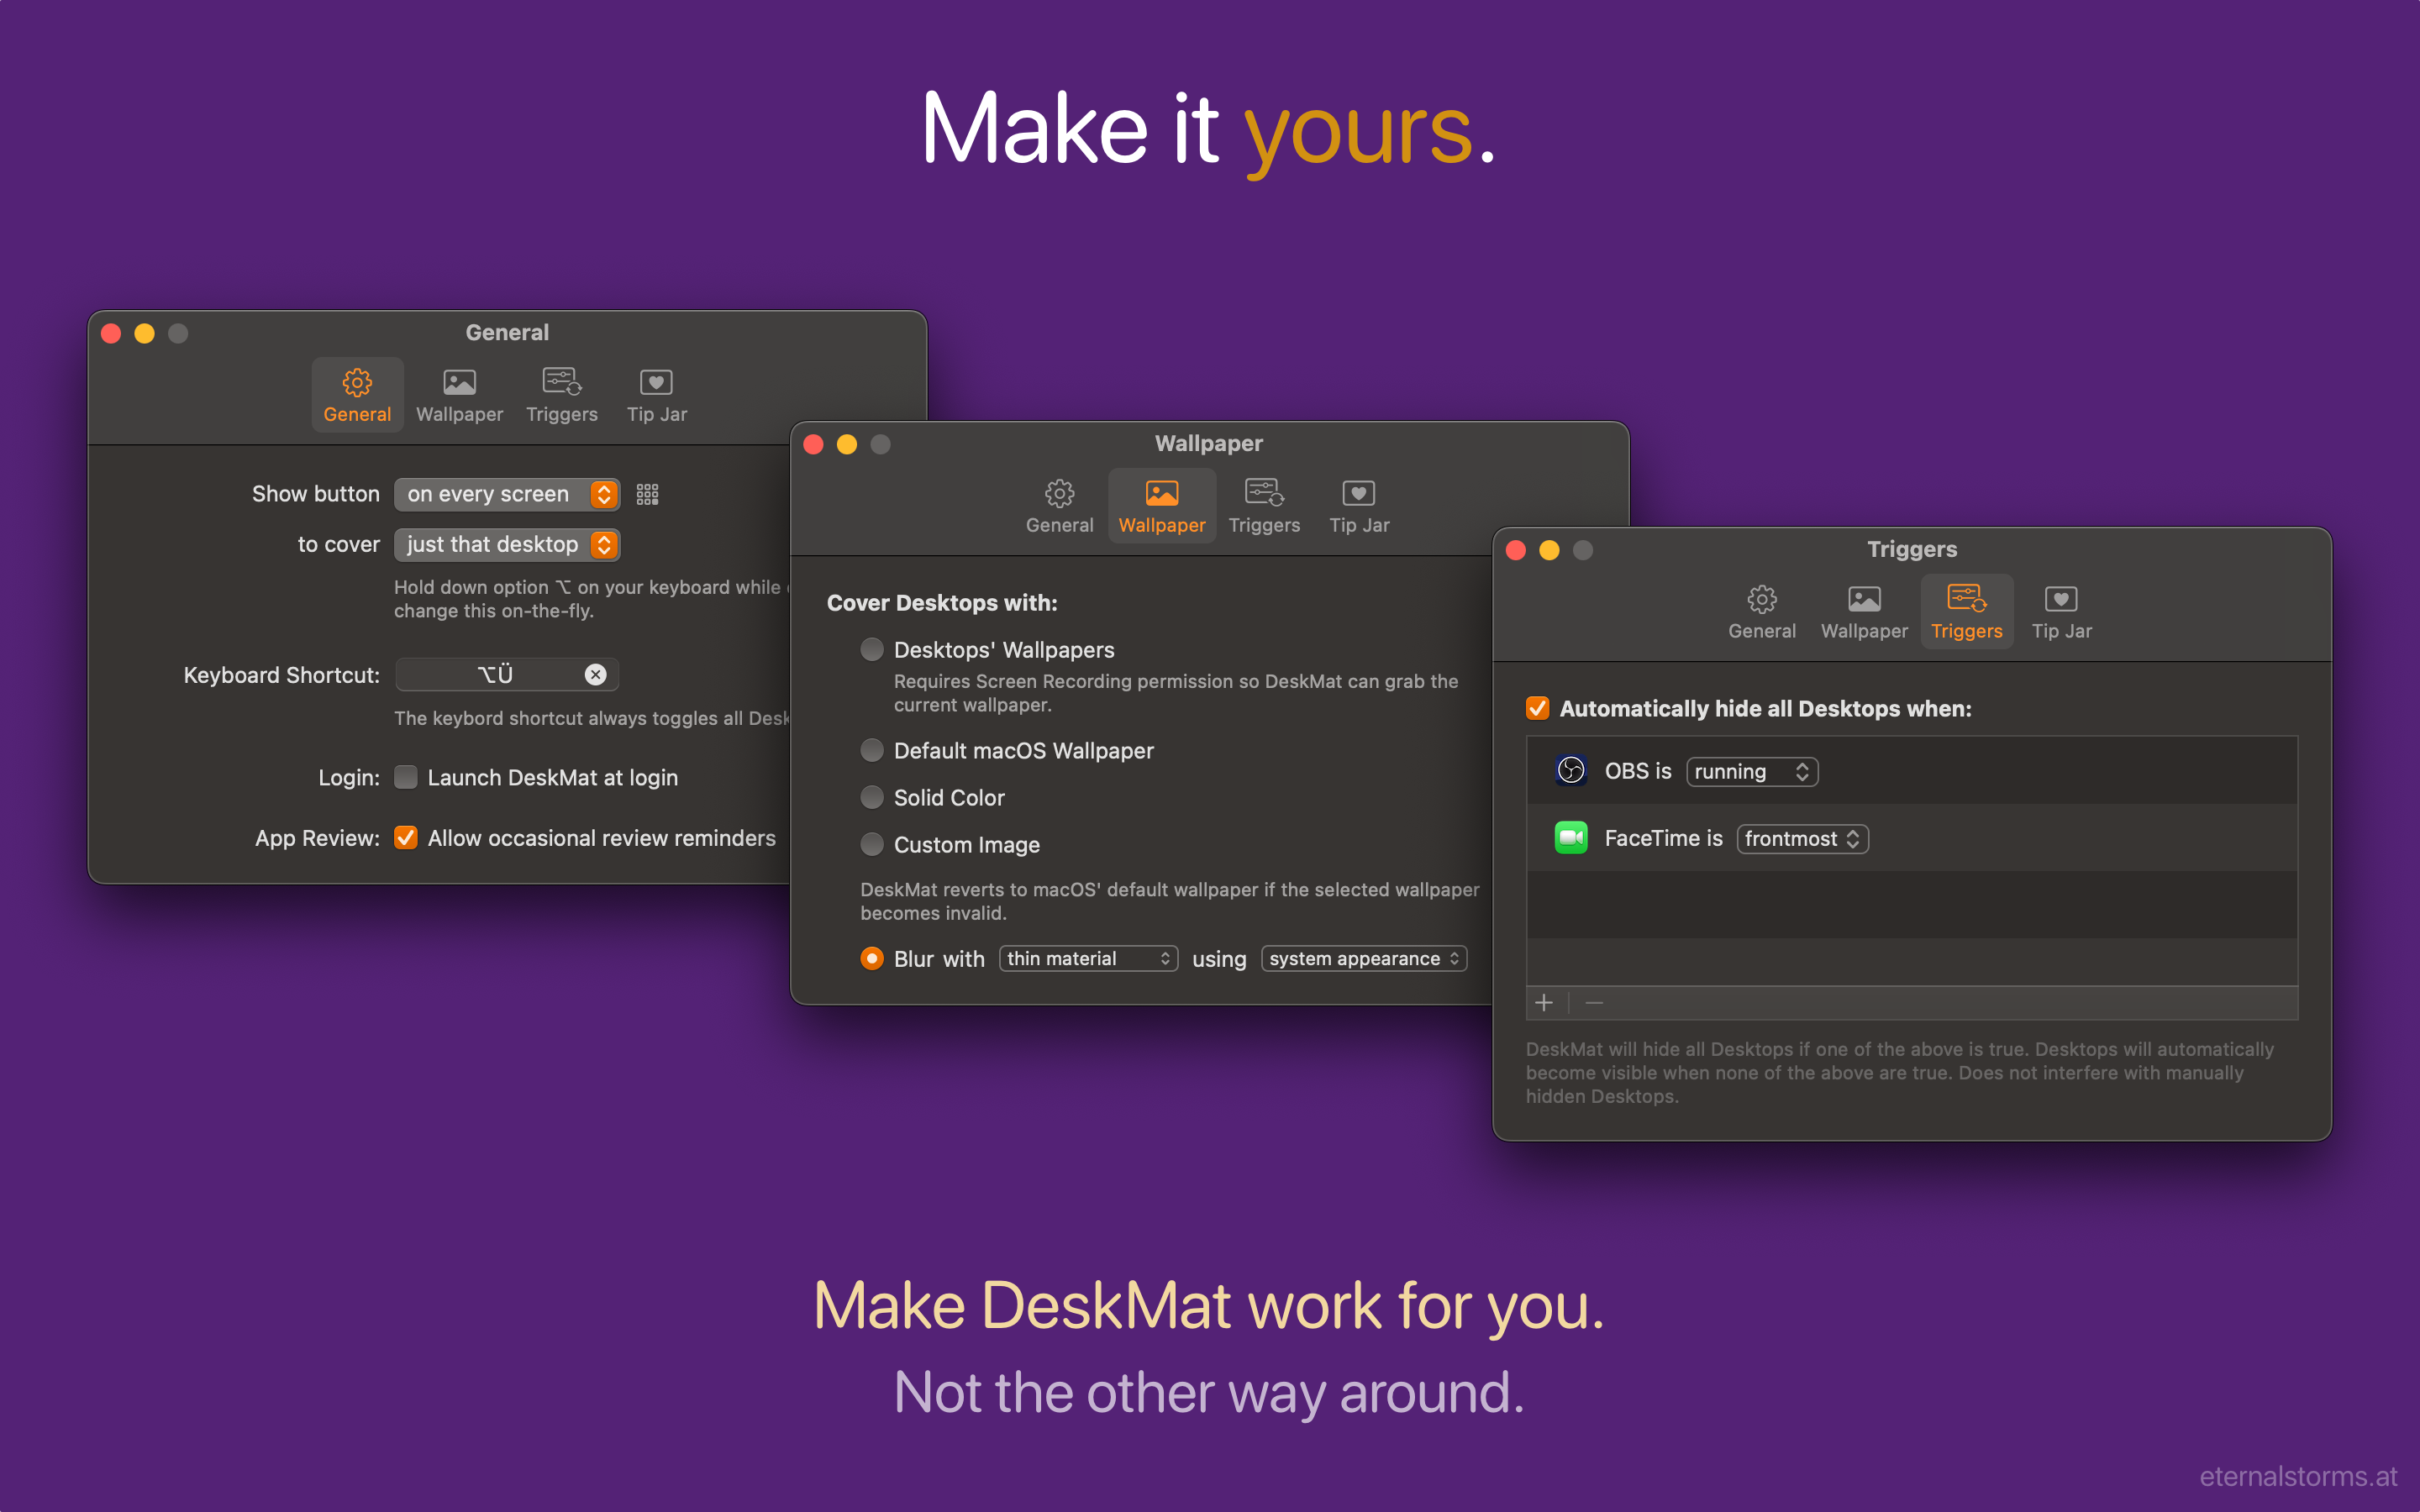
Task: Click the OBS app icon in the trigger row
Action: pos(1571,771)
